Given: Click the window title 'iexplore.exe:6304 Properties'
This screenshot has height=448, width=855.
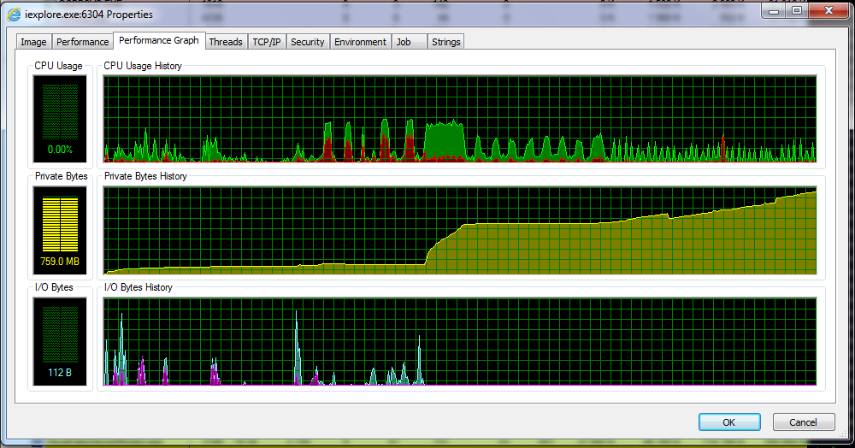Looking at the screenshot, I should tap(89, 15).
